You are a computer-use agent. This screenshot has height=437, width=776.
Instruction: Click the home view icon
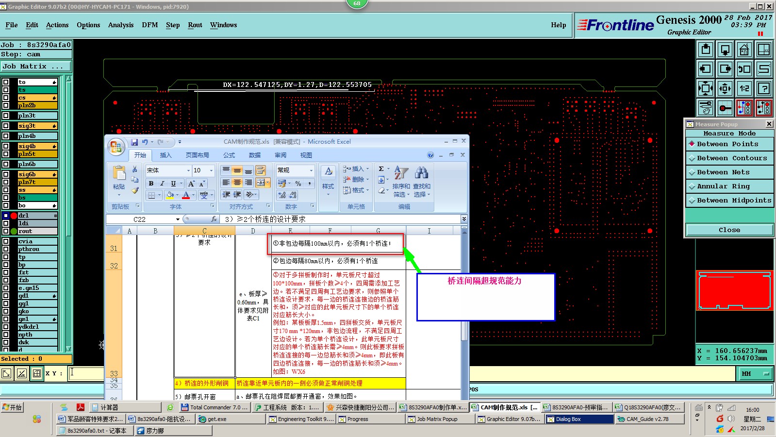tap(744, 50)
